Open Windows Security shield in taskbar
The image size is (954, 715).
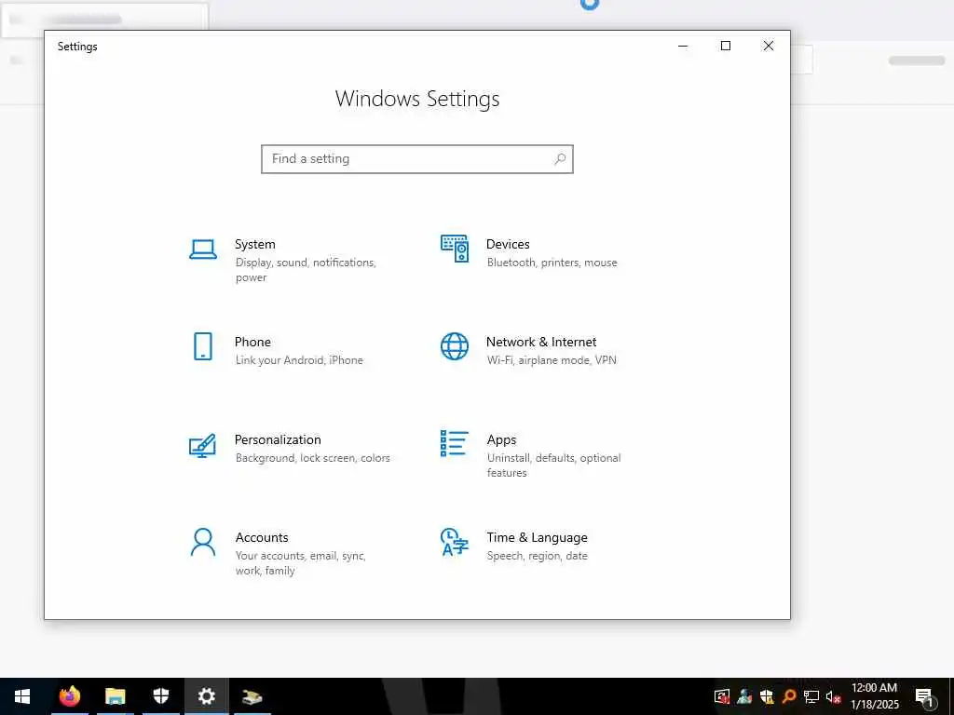coord(160,696)
